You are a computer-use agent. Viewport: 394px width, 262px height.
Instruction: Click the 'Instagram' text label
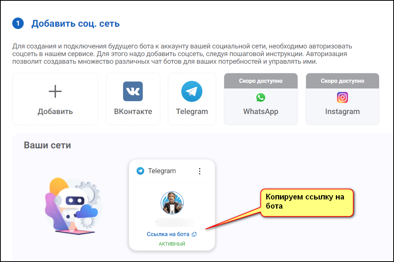coord(342,111)
